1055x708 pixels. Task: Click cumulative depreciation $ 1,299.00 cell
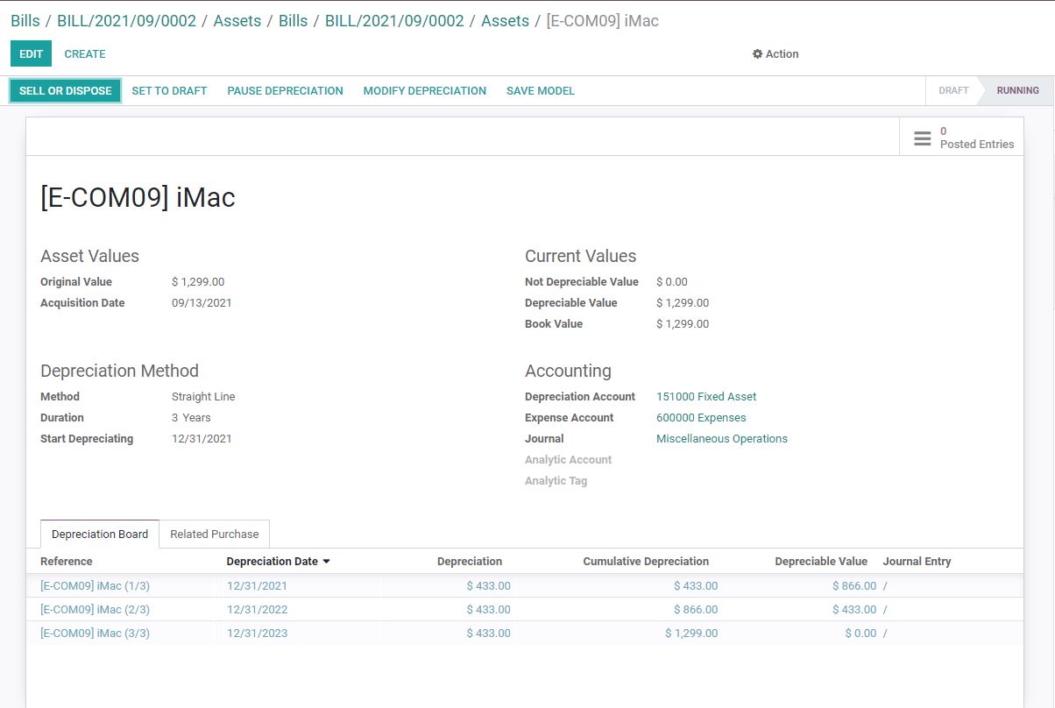point(691,634)
